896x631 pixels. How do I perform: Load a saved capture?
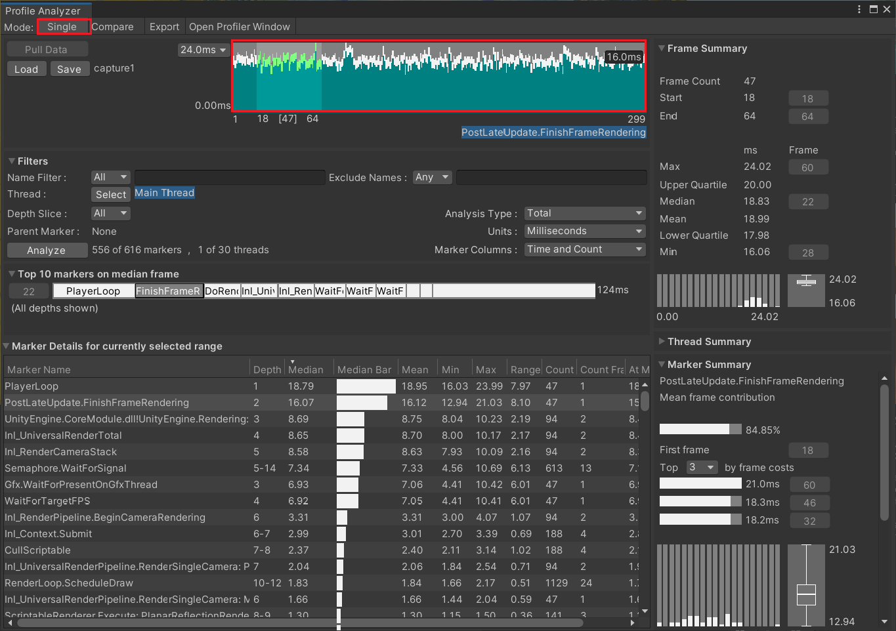point(26,68)
